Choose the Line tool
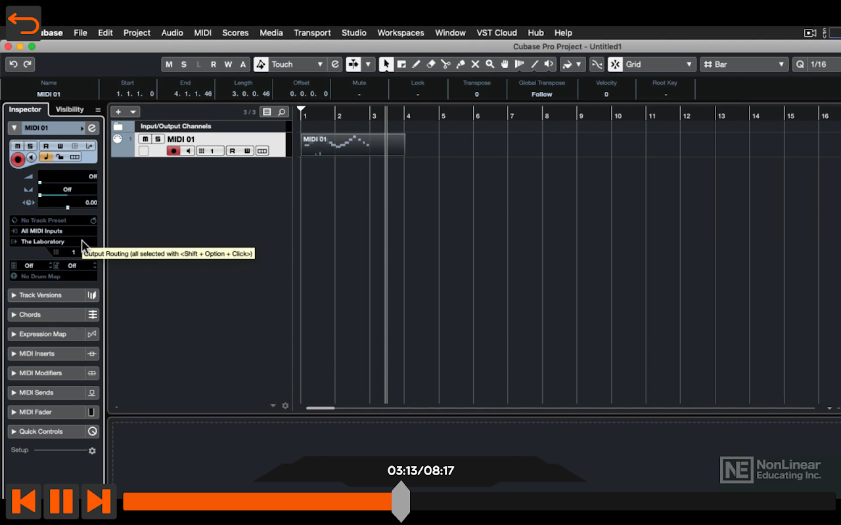841x525 pixels. (534, 64)
